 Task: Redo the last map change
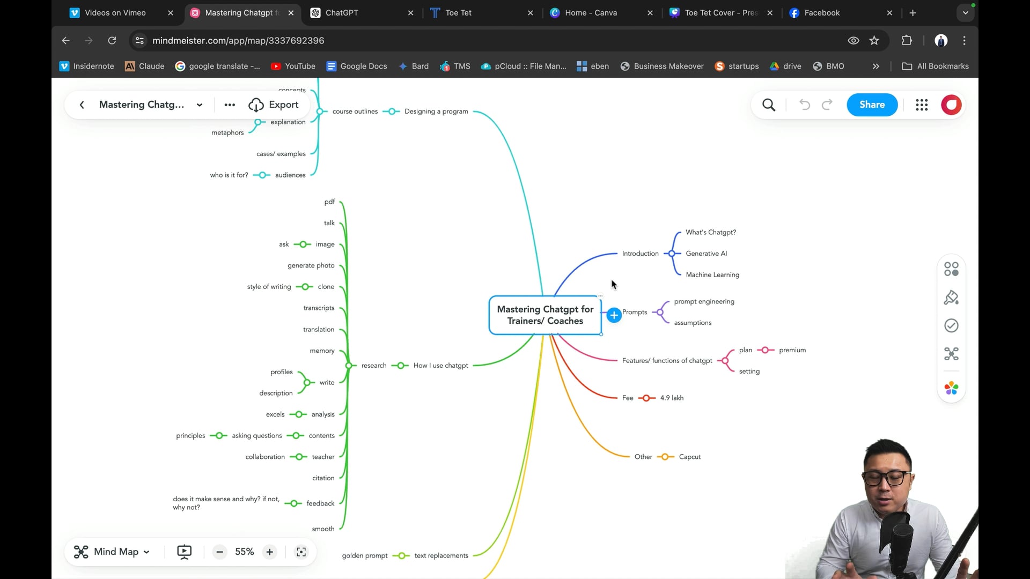(827, 105)
